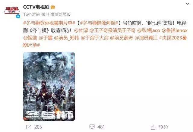
Task: Visit the @张博jaco mention
Action: [x=149, y=30]
